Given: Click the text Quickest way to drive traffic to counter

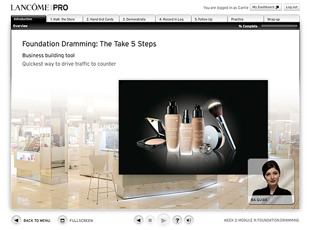Looking at the screenshot, I should 69,64.
